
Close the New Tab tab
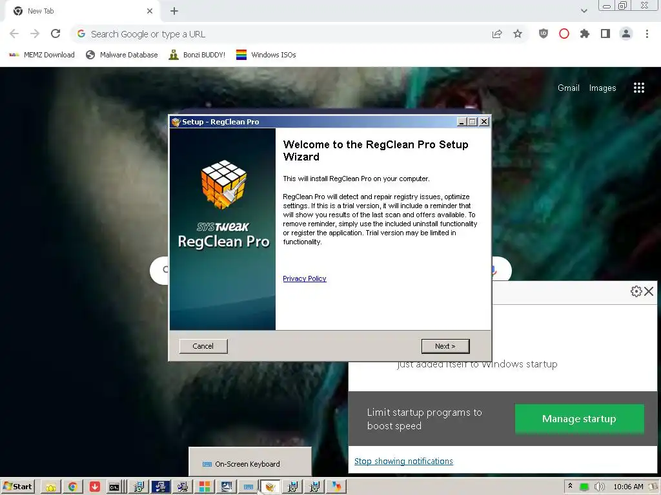pyautogui.click(x=150, y=11)
